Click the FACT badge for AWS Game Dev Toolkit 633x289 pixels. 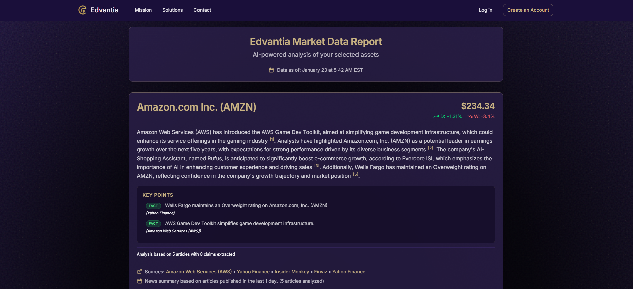pyautogui.click(x=153, y=223)
